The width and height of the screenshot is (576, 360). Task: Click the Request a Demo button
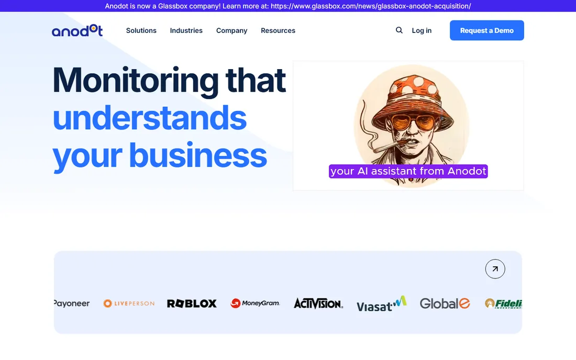pos(487,30)
